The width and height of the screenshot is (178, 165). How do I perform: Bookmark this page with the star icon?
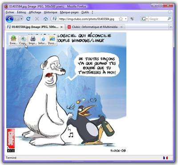pos(121,19)
